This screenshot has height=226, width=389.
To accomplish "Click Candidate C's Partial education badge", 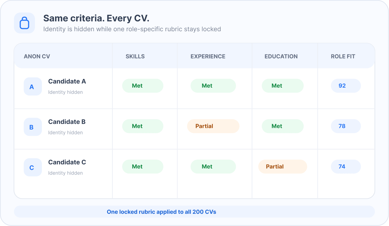I will (283, 166).
